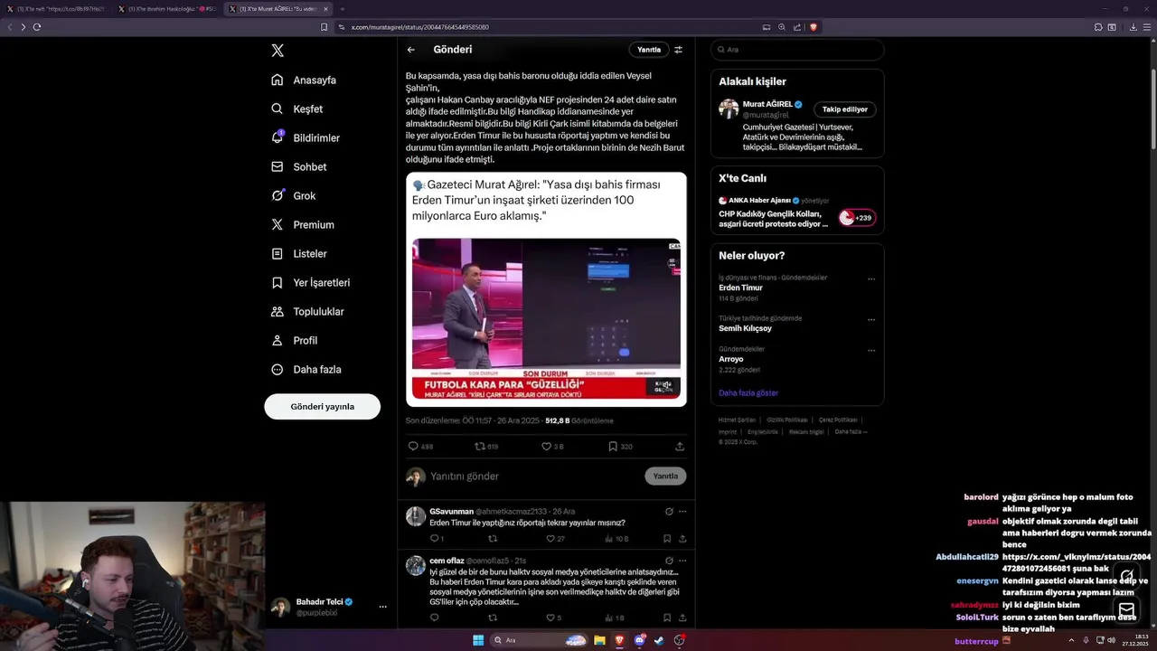Viewport: 1157px width, 651px height.
Task: Click the Ara search field on X
Action: [x=797, y=50]
